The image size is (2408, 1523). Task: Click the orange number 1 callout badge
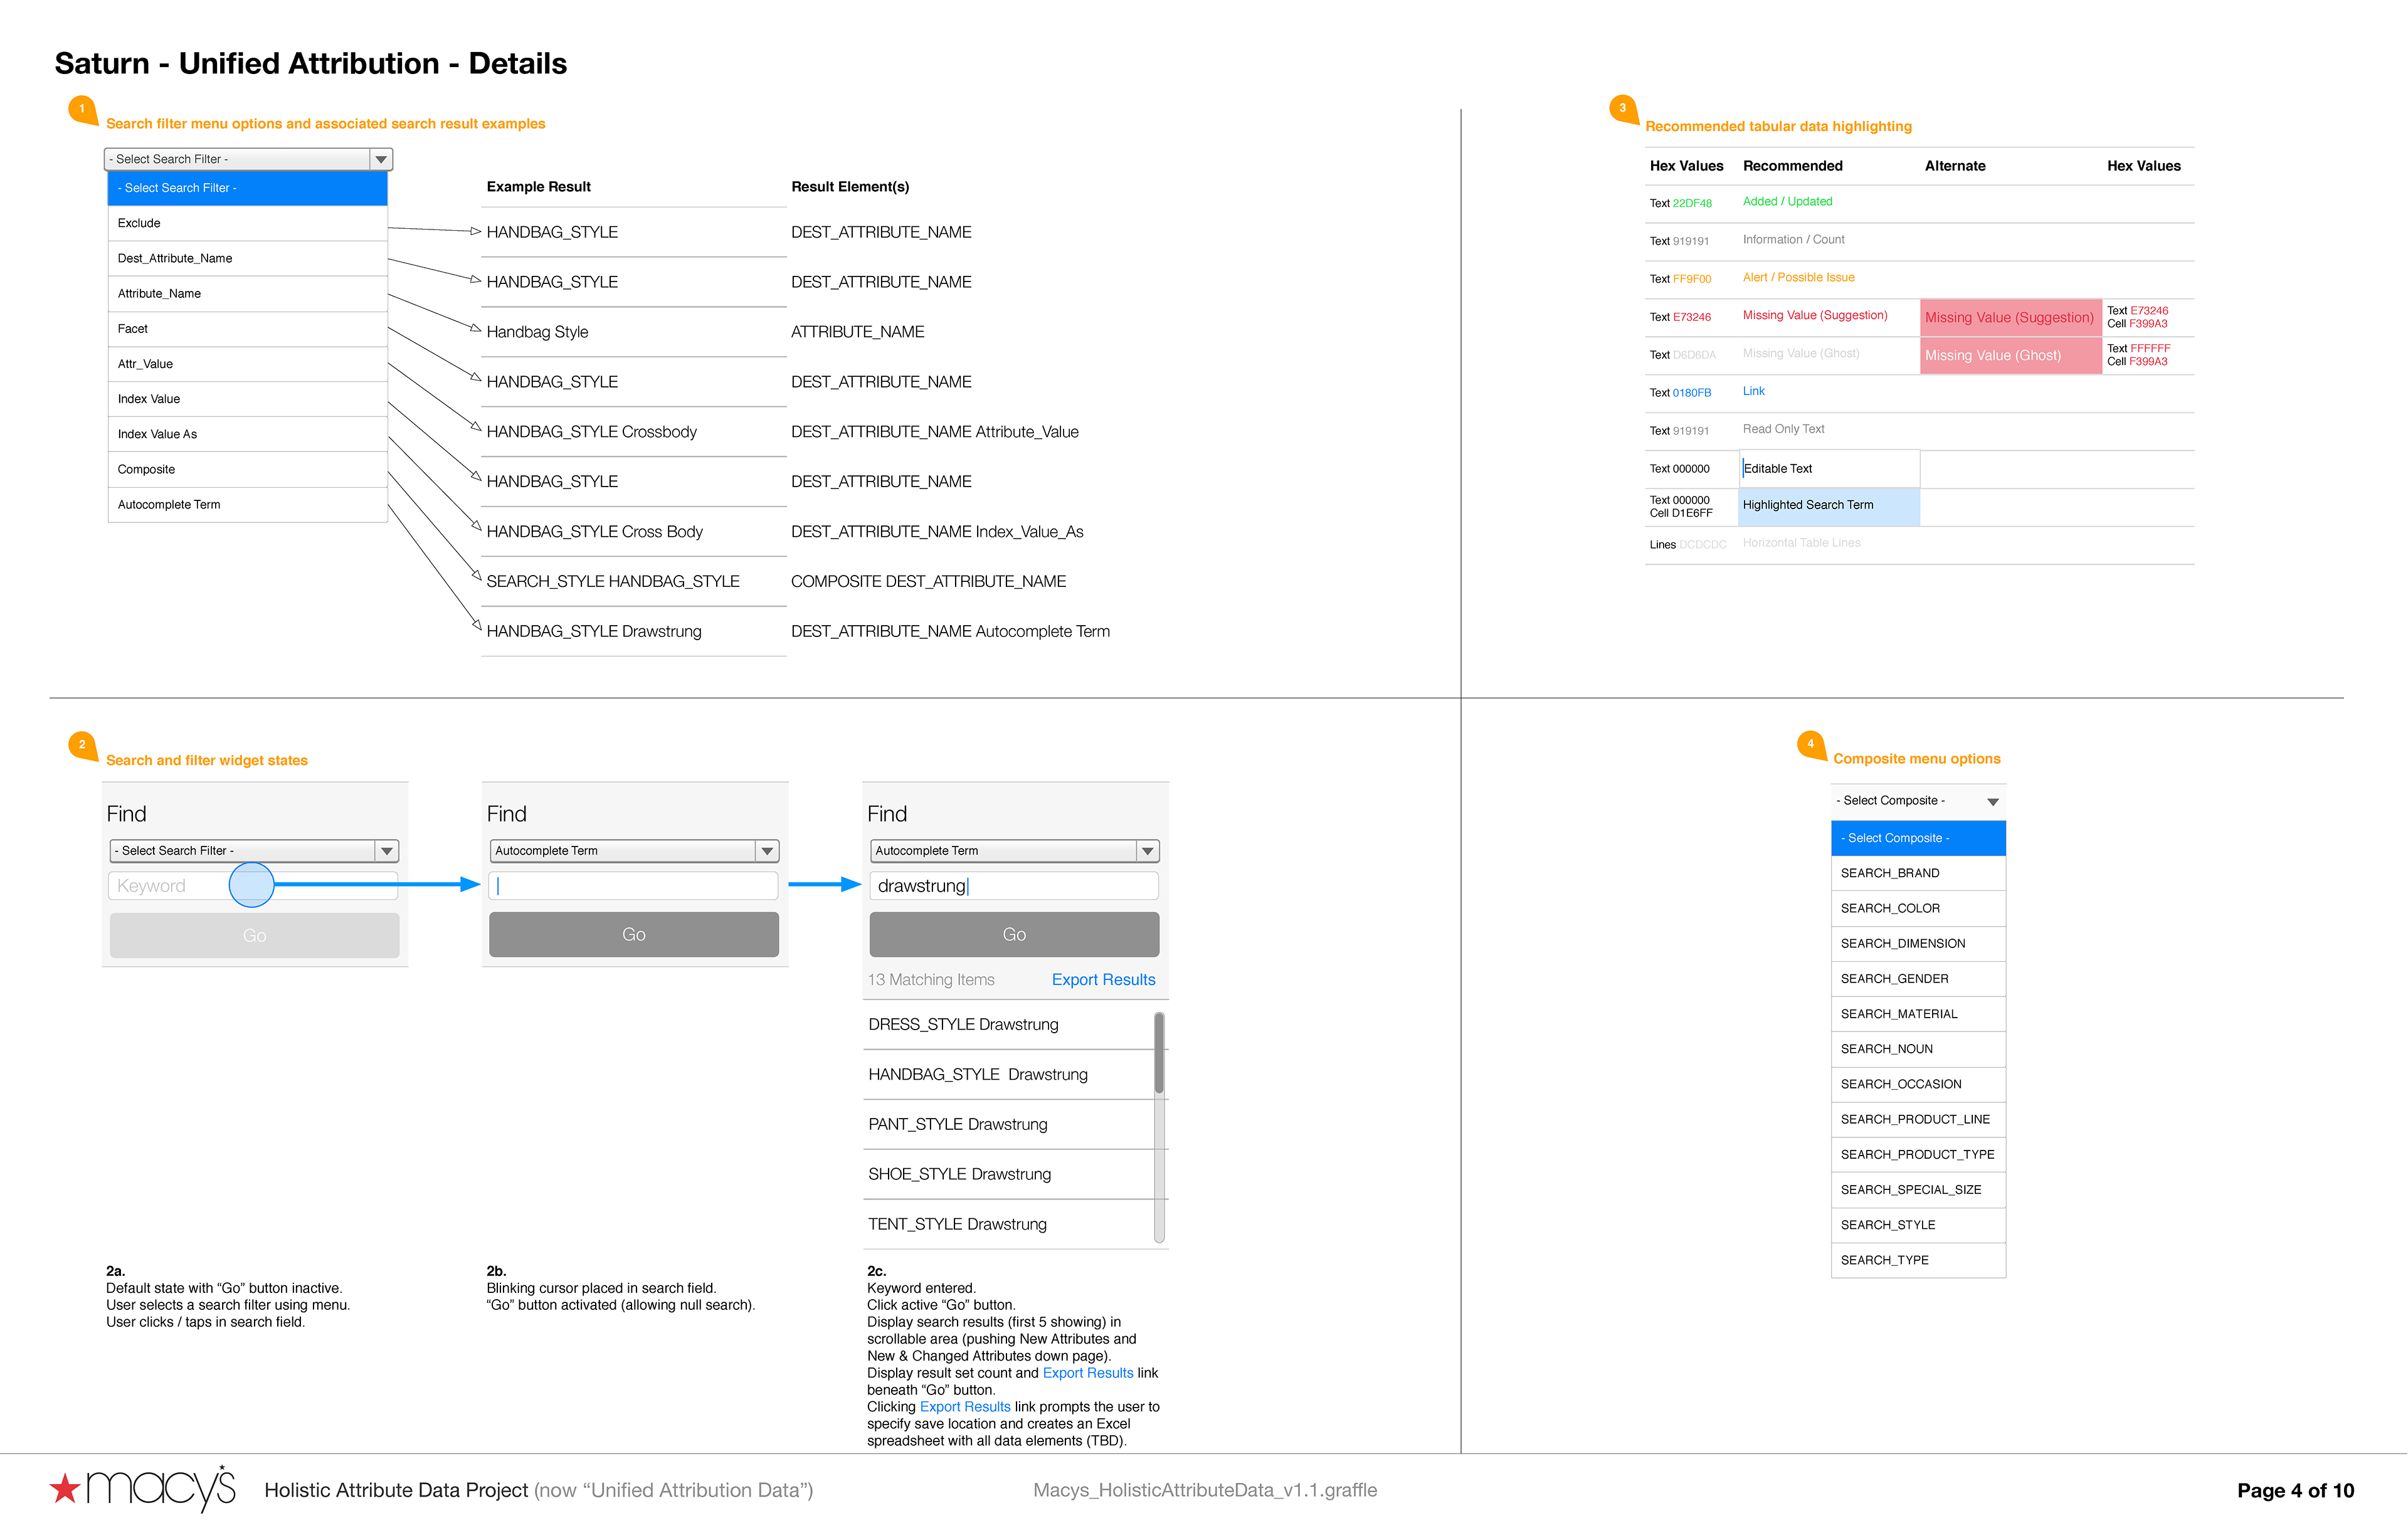pos(82,109)
